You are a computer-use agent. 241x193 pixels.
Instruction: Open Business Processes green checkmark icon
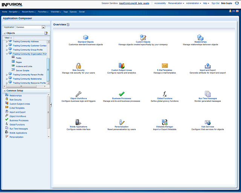(122, 94)
